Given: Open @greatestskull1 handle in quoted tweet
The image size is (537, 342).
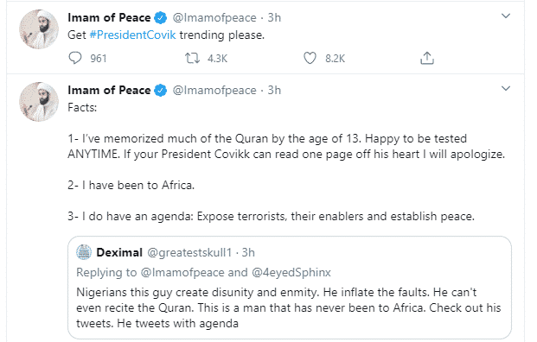Looking at the screenshot, I should click(189, 252).
